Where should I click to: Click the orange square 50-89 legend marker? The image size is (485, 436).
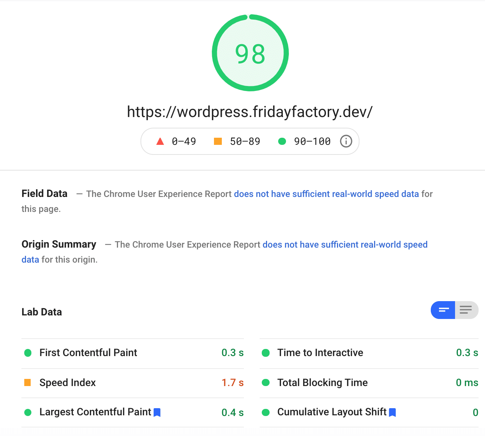tap(218, 141)
